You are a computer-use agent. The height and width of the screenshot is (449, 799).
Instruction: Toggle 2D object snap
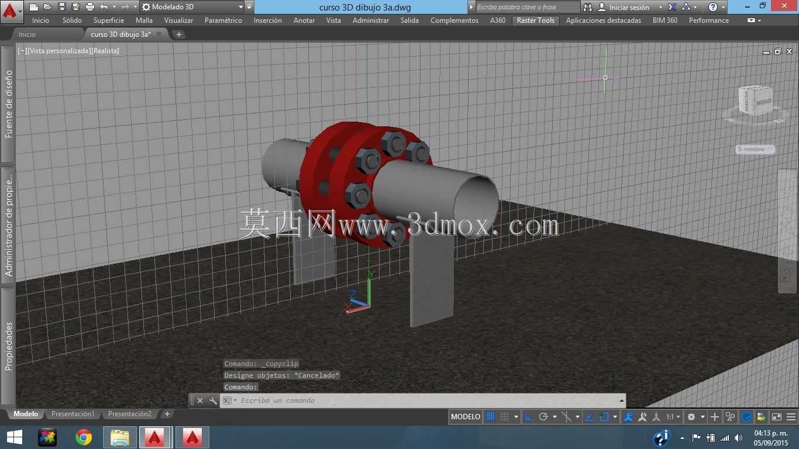604,417
